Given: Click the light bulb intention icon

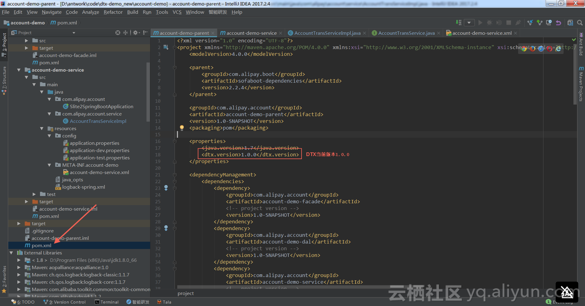Looking at the screenshot, I should click(x=182, y=128).
